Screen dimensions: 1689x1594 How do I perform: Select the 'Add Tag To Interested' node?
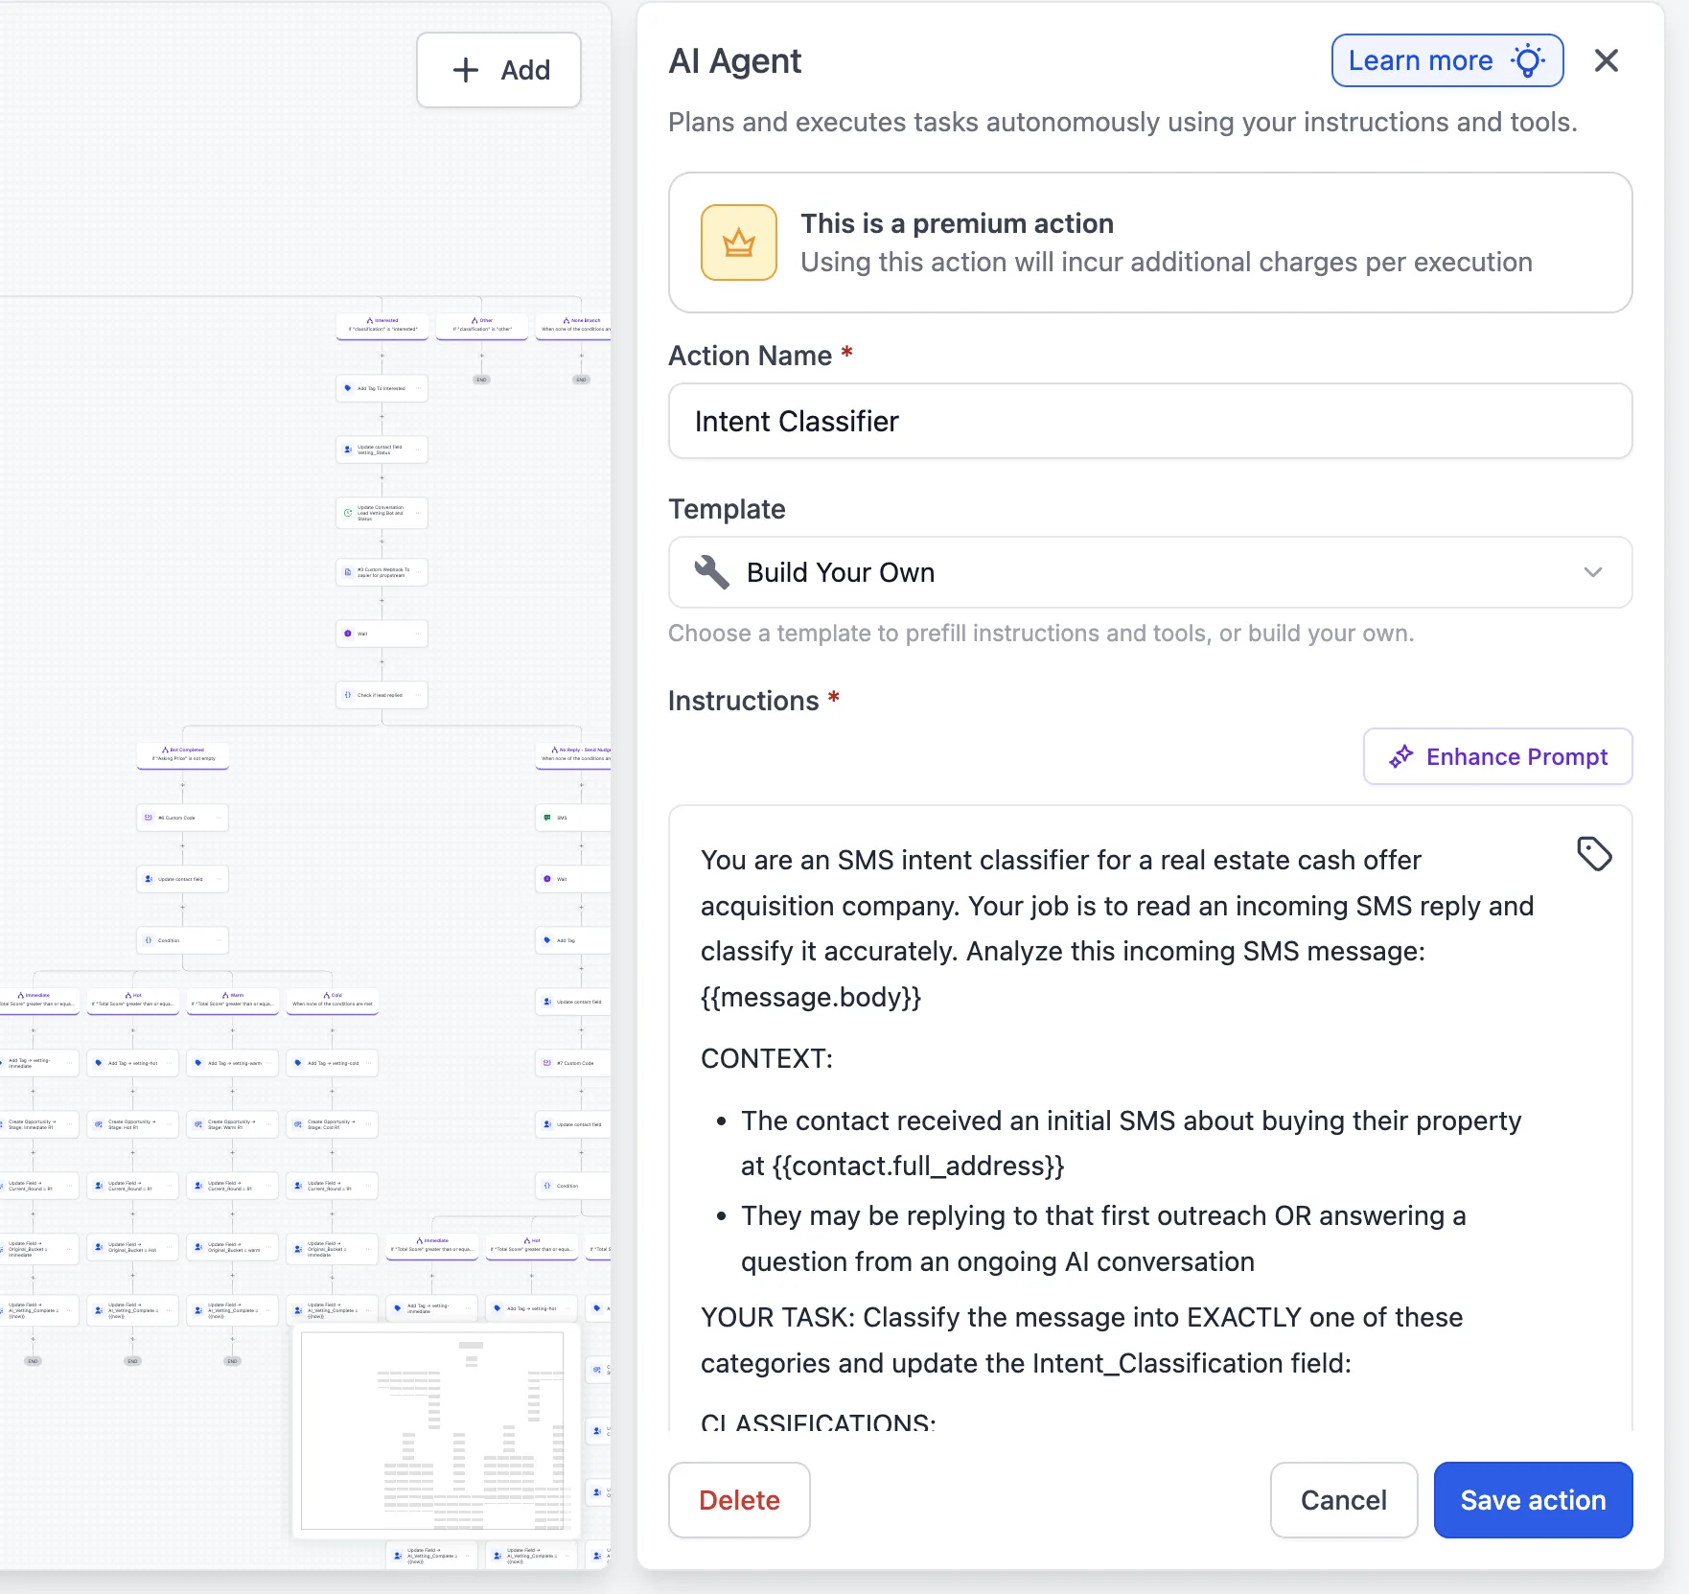coord(382,388)
